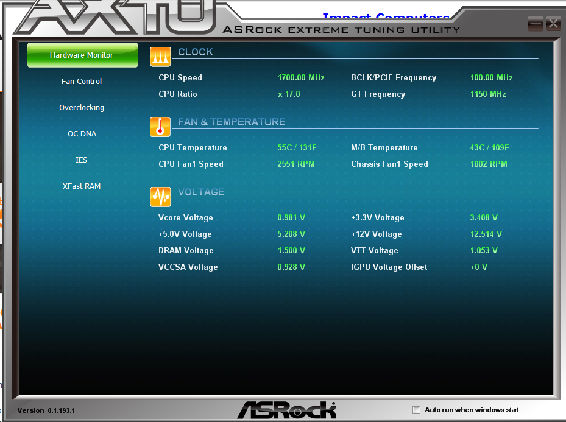The image size is (566, 422).
Task: Enable Auto run when windows start
Action: pos(416,410)
